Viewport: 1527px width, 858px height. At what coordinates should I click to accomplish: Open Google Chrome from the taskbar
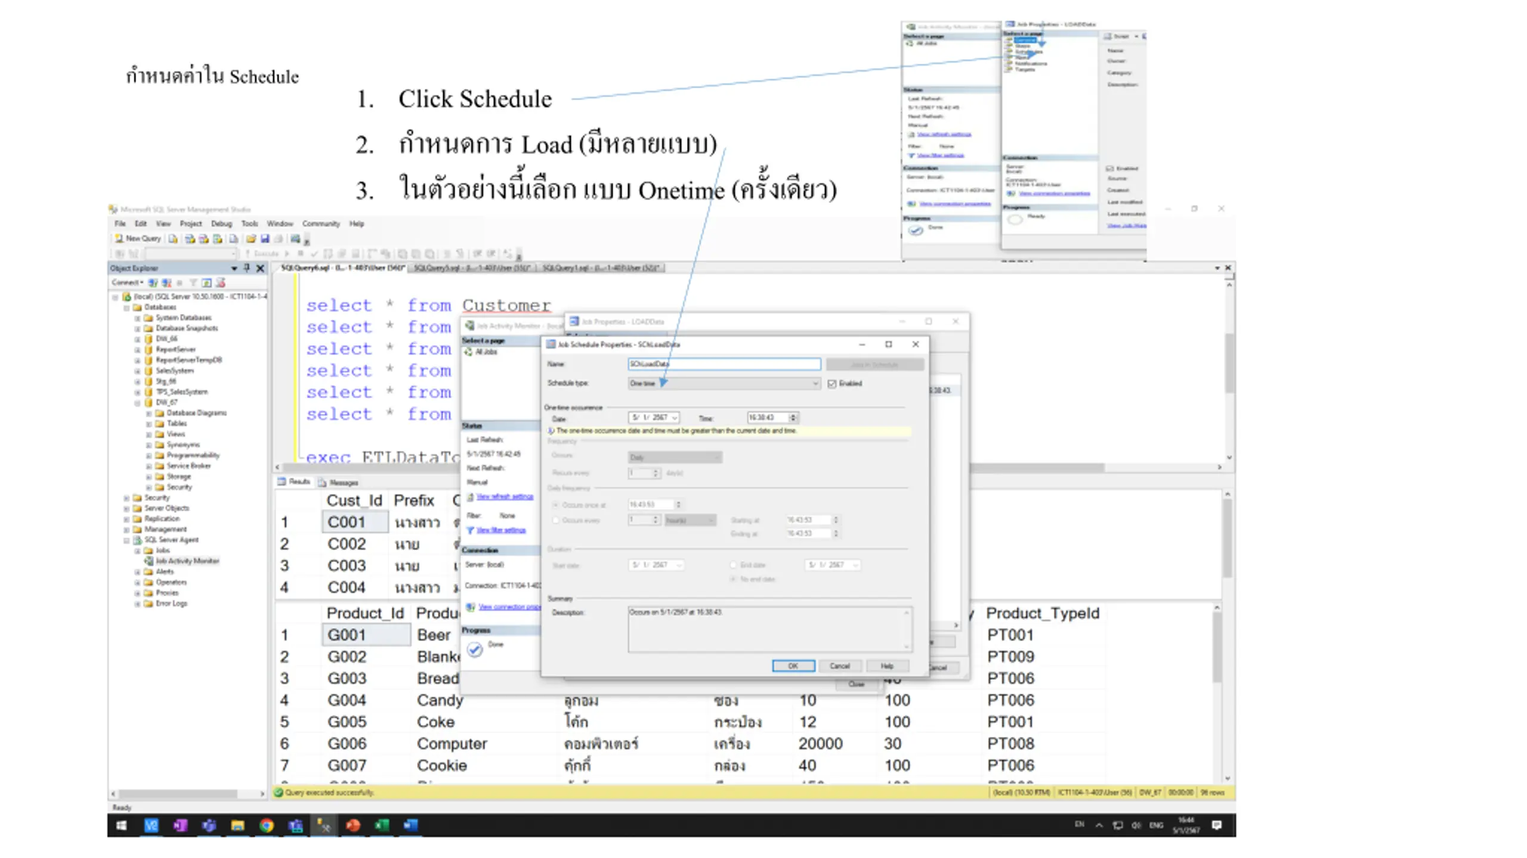pyautogui.click(x=267, y=825)
